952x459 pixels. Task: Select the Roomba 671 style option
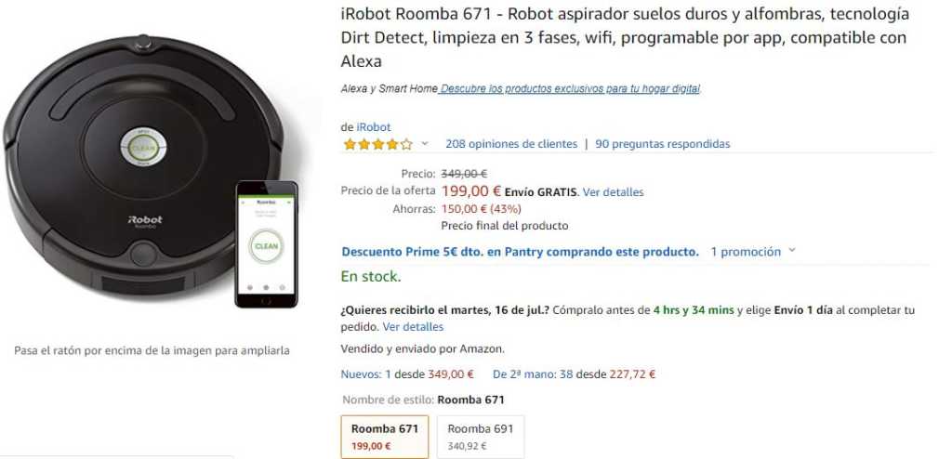click(385, 436)
